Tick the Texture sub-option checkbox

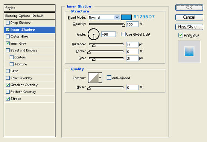[12, 64]
